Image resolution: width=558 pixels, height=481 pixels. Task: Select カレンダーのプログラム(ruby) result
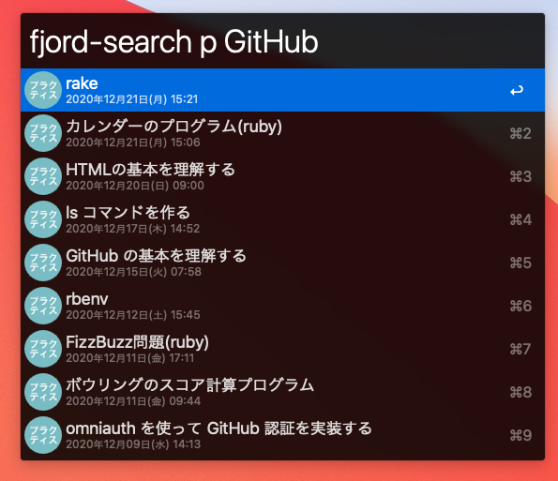(x=282, y=133)
